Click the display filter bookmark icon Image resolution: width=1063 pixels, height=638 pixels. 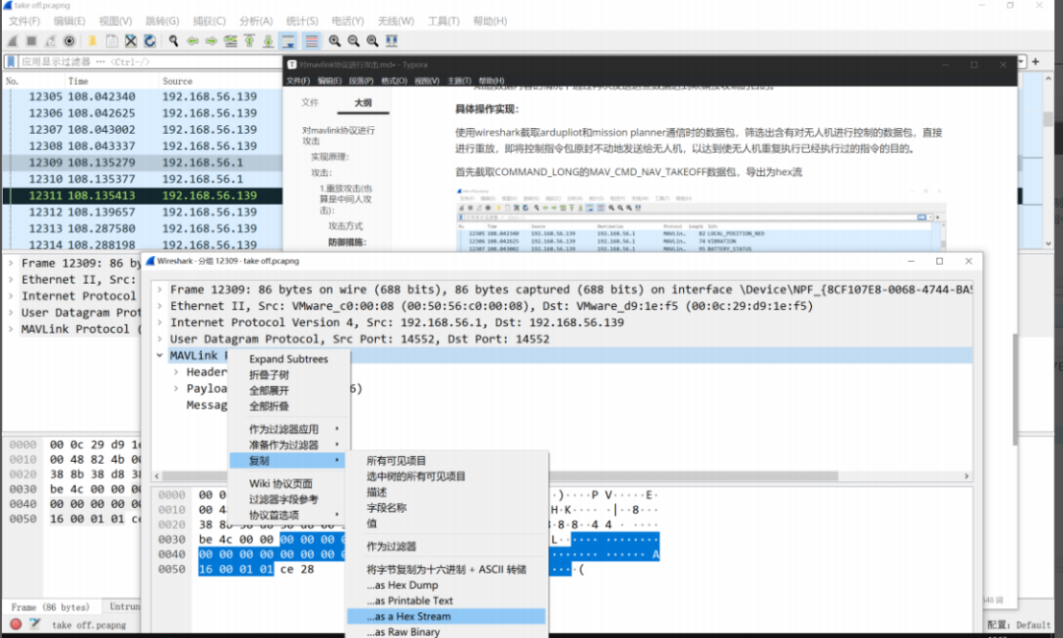[12, 62]
